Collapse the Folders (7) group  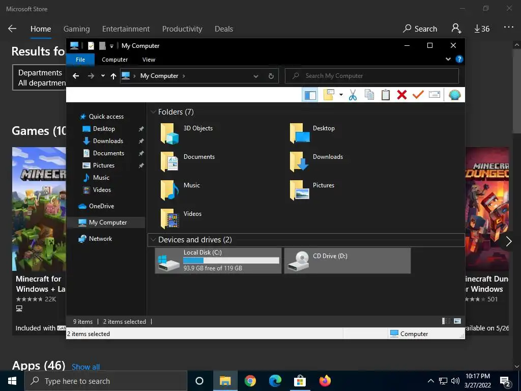153,112
